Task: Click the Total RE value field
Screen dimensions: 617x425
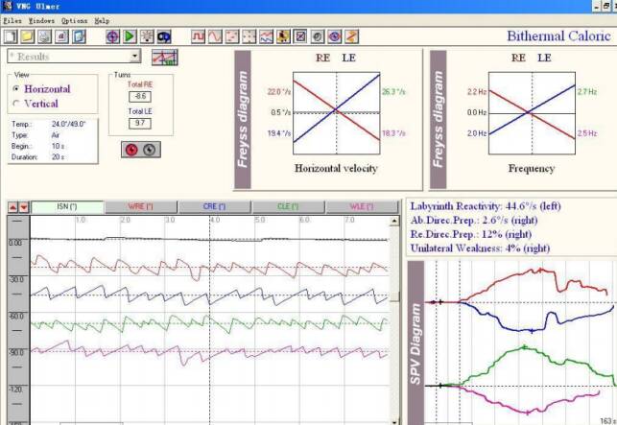Action: coord(140,97)
